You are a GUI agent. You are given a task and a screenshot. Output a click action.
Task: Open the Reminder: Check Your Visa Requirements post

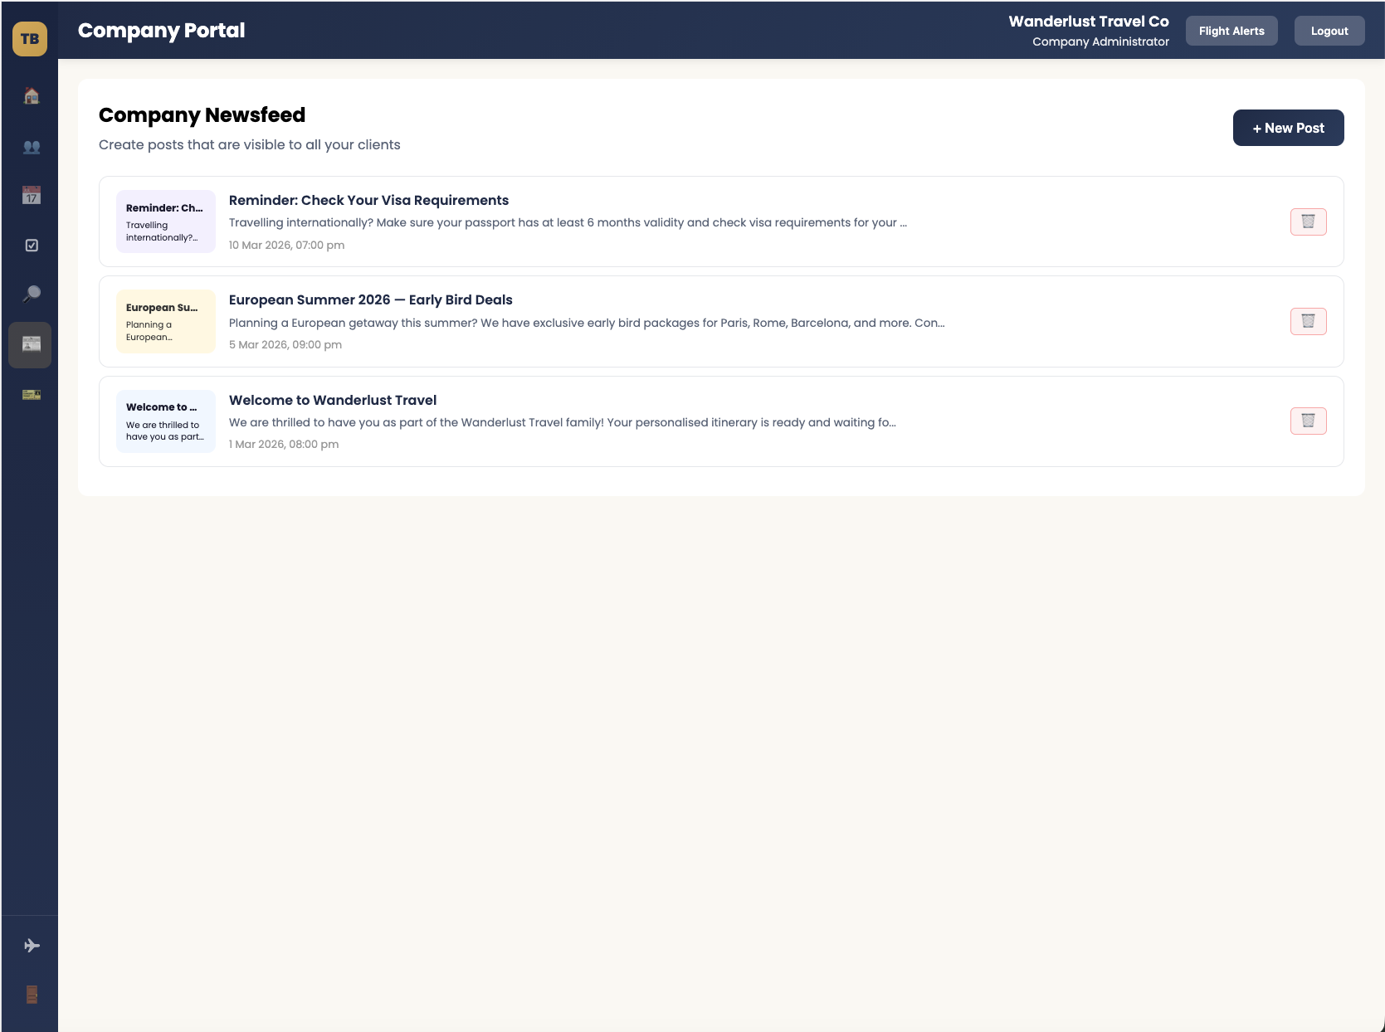[x=368, y=200]
